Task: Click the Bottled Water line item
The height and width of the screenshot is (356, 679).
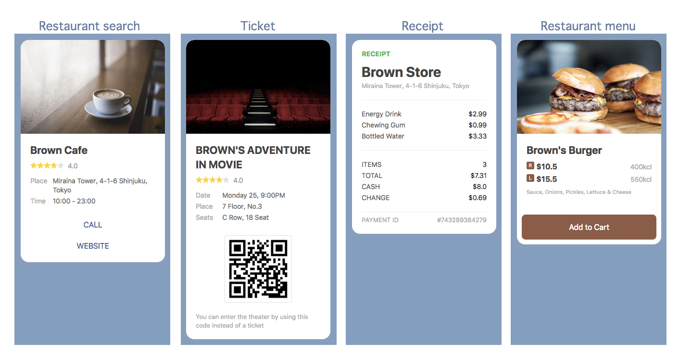Action: point(383,136)
